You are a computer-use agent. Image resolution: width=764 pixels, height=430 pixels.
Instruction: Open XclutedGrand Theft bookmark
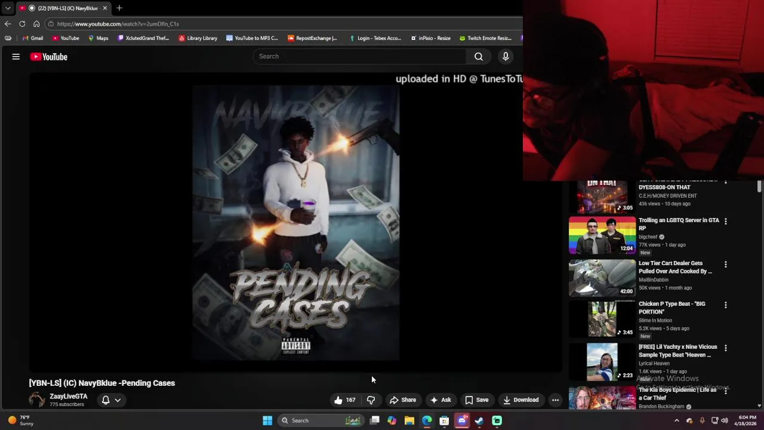143,38
